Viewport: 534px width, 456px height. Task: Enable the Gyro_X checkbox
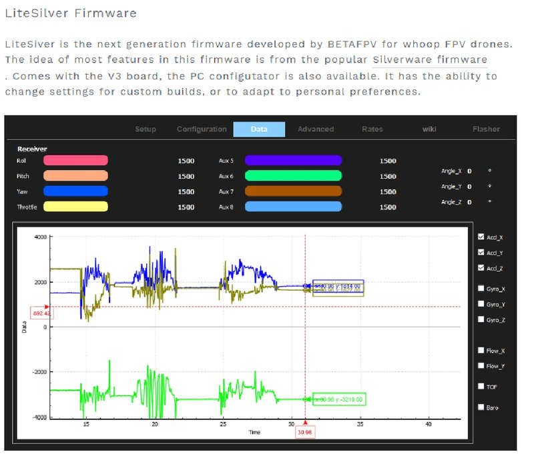(481, 289)
